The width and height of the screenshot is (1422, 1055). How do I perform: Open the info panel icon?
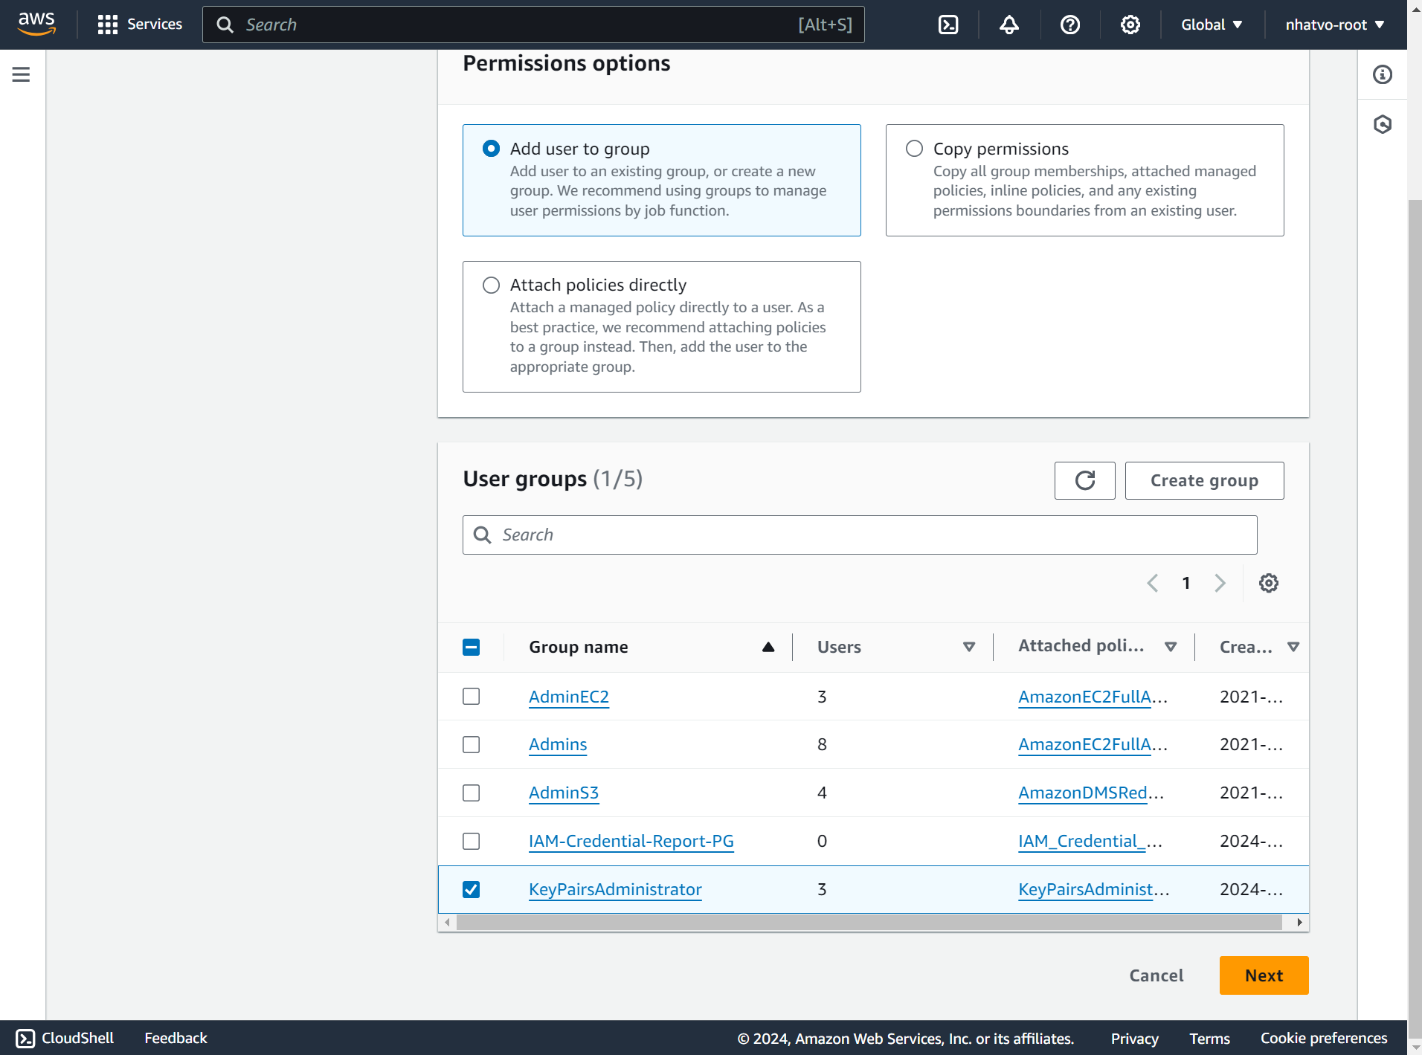click(x=1383, y=74)
